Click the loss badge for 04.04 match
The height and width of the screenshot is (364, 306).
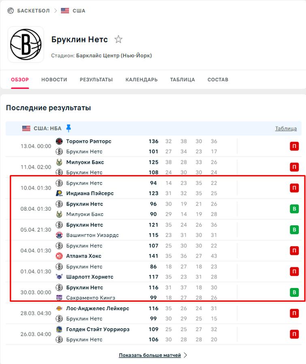point(294,251)
